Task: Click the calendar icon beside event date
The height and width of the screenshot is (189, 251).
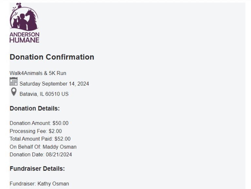Action: pos(14,81)
